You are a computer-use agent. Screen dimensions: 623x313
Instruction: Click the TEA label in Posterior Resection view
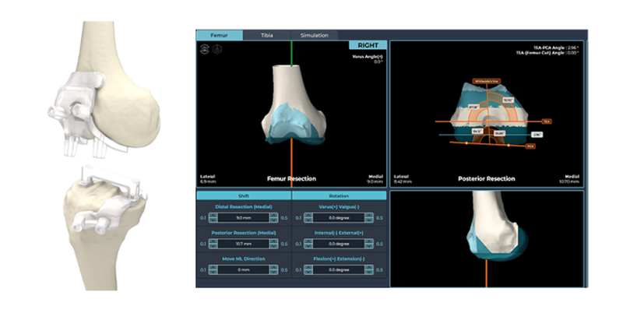[547, 122]
